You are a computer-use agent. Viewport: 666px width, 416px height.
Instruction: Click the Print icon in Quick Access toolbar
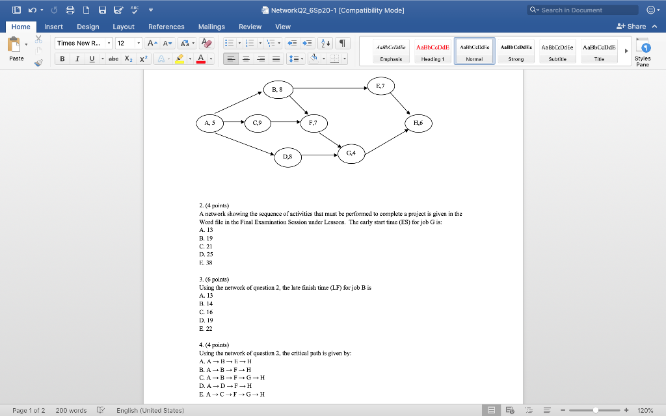coord(70,10)
